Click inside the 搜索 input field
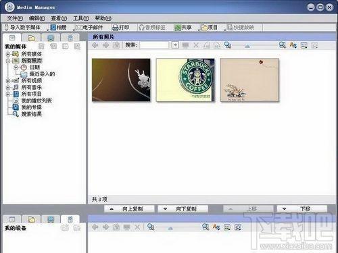This screenshot has width=338, height=253. click(154, 45)
